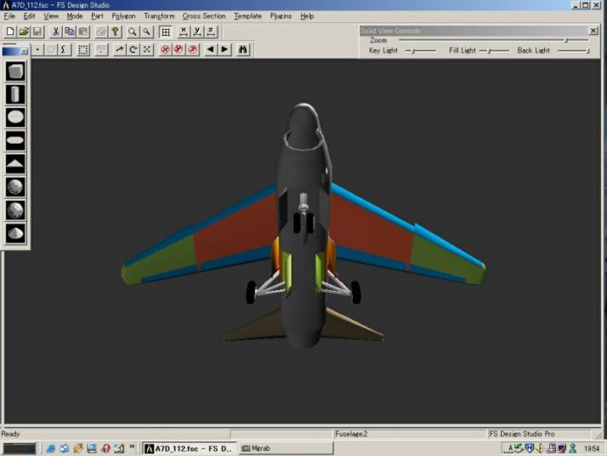
Task: Click the Key Light slider
Action: [x=421, y=51]
